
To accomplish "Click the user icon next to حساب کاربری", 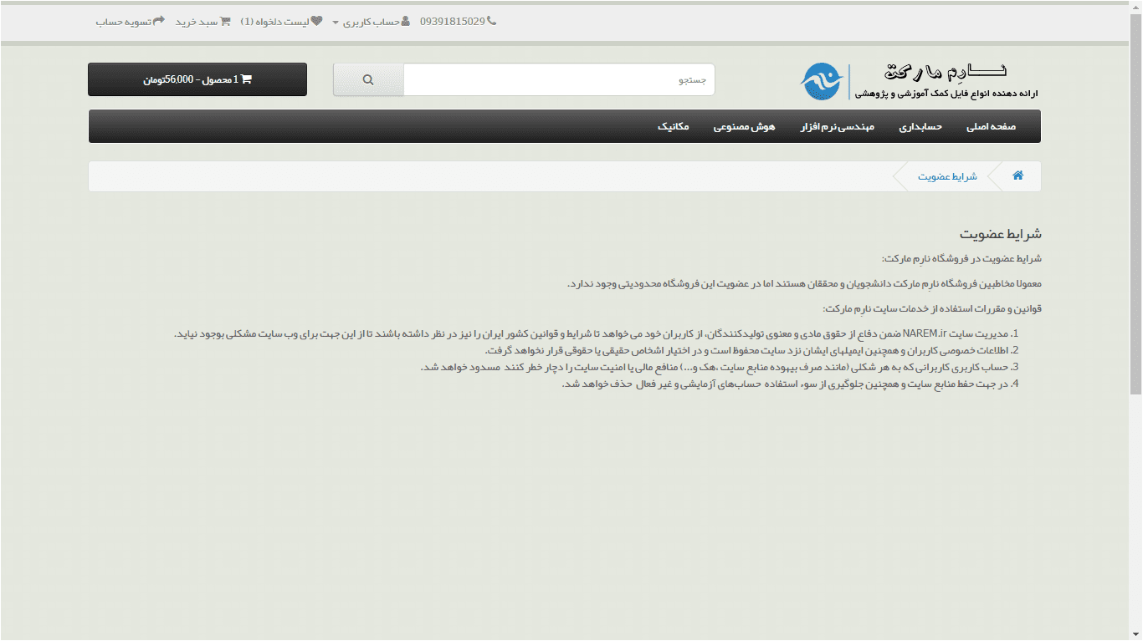I will pyautogui.click(x=406, y=21).
